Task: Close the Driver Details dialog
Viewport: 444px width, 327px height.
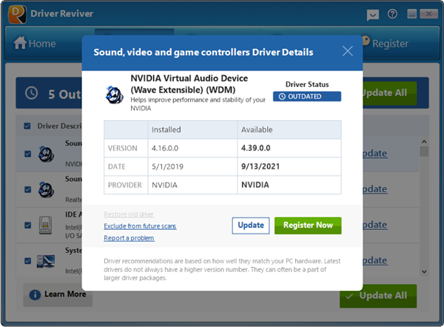Action: click(348, 51)
